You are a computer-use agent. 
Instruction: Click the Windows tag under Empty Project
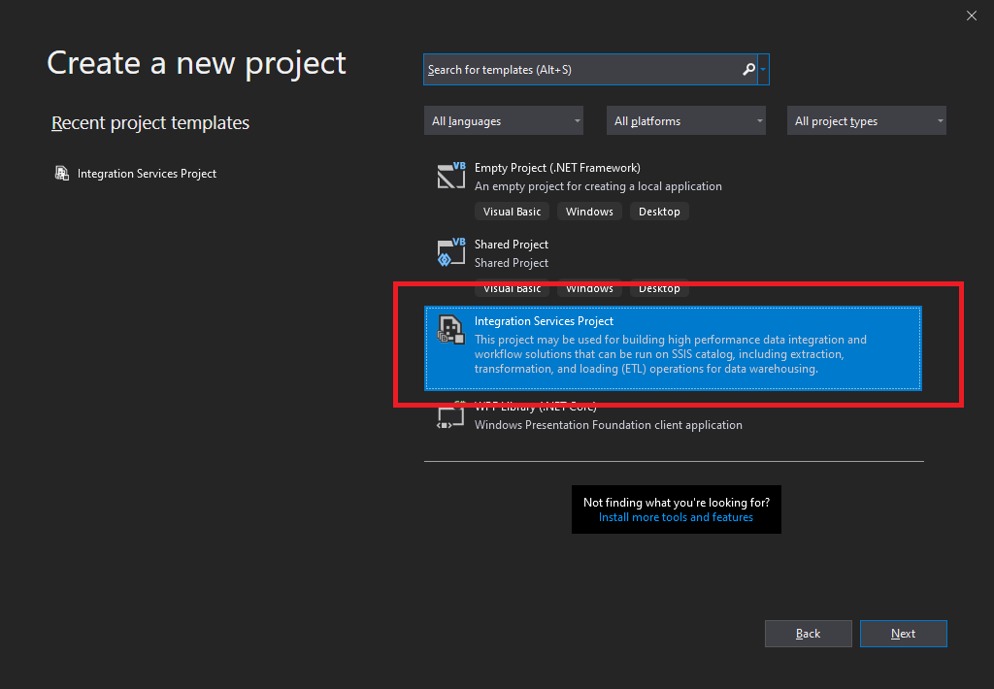point(589,212)
